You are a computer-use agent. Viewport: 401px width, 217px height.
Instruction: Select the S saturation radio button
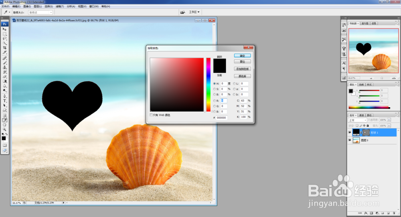(214, 89)
